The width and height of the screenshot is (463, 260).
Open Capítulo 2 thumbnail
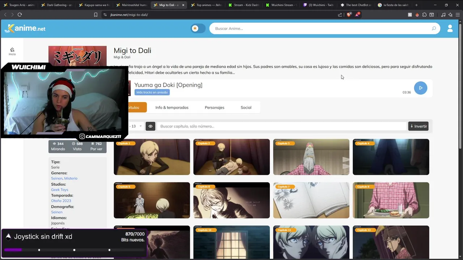[x=231, y=157]
